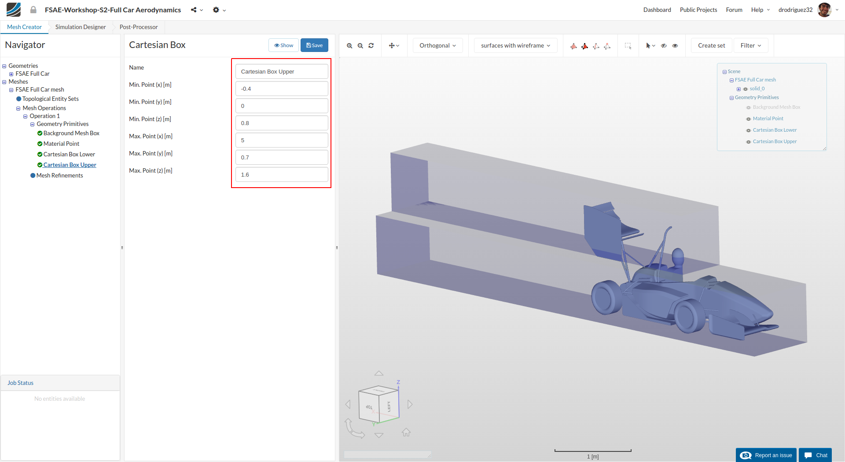Open the surfaces with wireframe dropdown

(515, 45)
